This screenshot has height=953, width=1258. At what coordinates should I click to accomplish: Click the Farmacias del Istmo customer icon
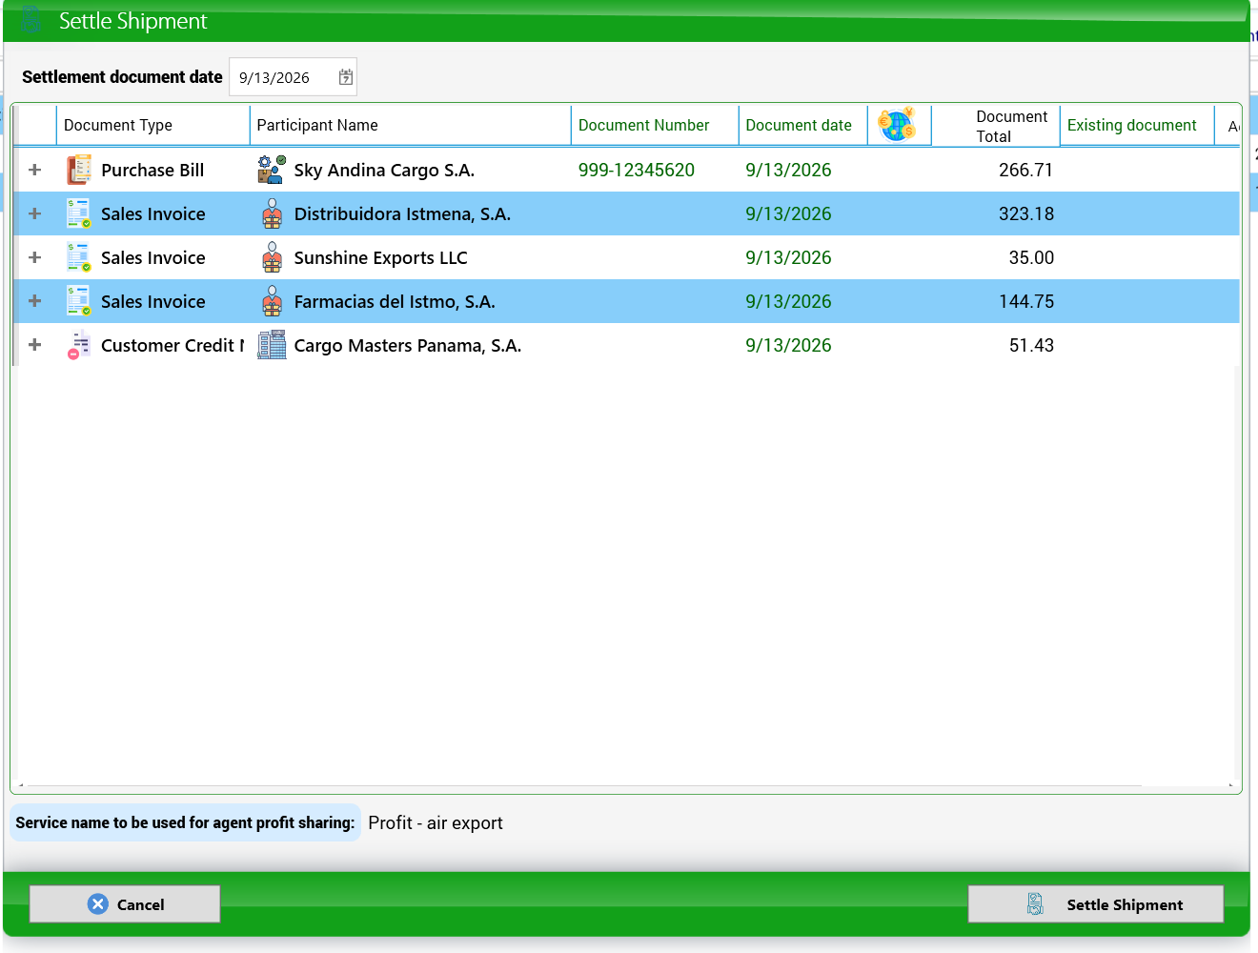pyautogui.click(x=272, y=301)
